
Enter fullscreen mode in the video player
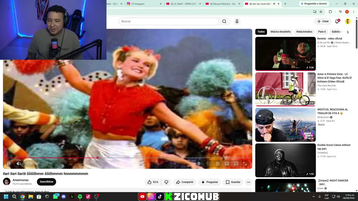point(245,164)
